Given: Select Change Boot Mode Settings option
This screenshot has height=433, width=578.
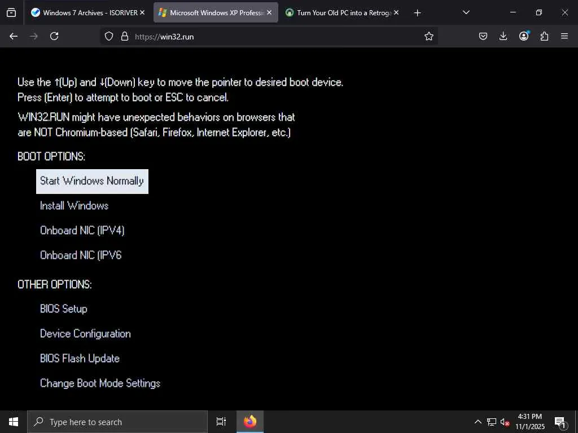Looking at the screenshot, I should pos(100,383).
